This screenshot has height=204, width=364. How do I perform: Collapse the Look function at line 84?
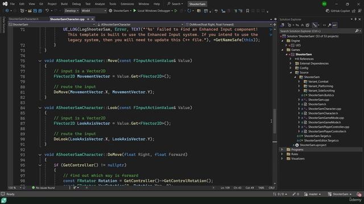coord(40,108)
